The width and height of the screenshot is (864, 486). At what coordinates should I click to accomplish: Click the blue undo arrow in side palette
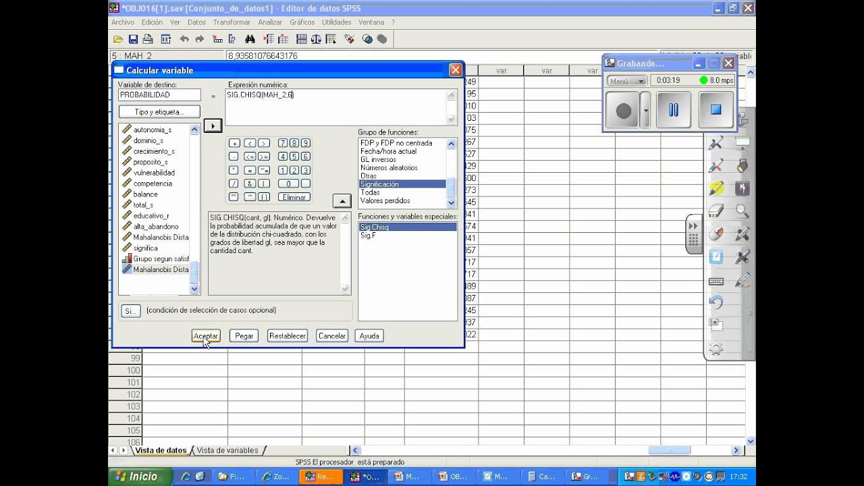point(716,303)
